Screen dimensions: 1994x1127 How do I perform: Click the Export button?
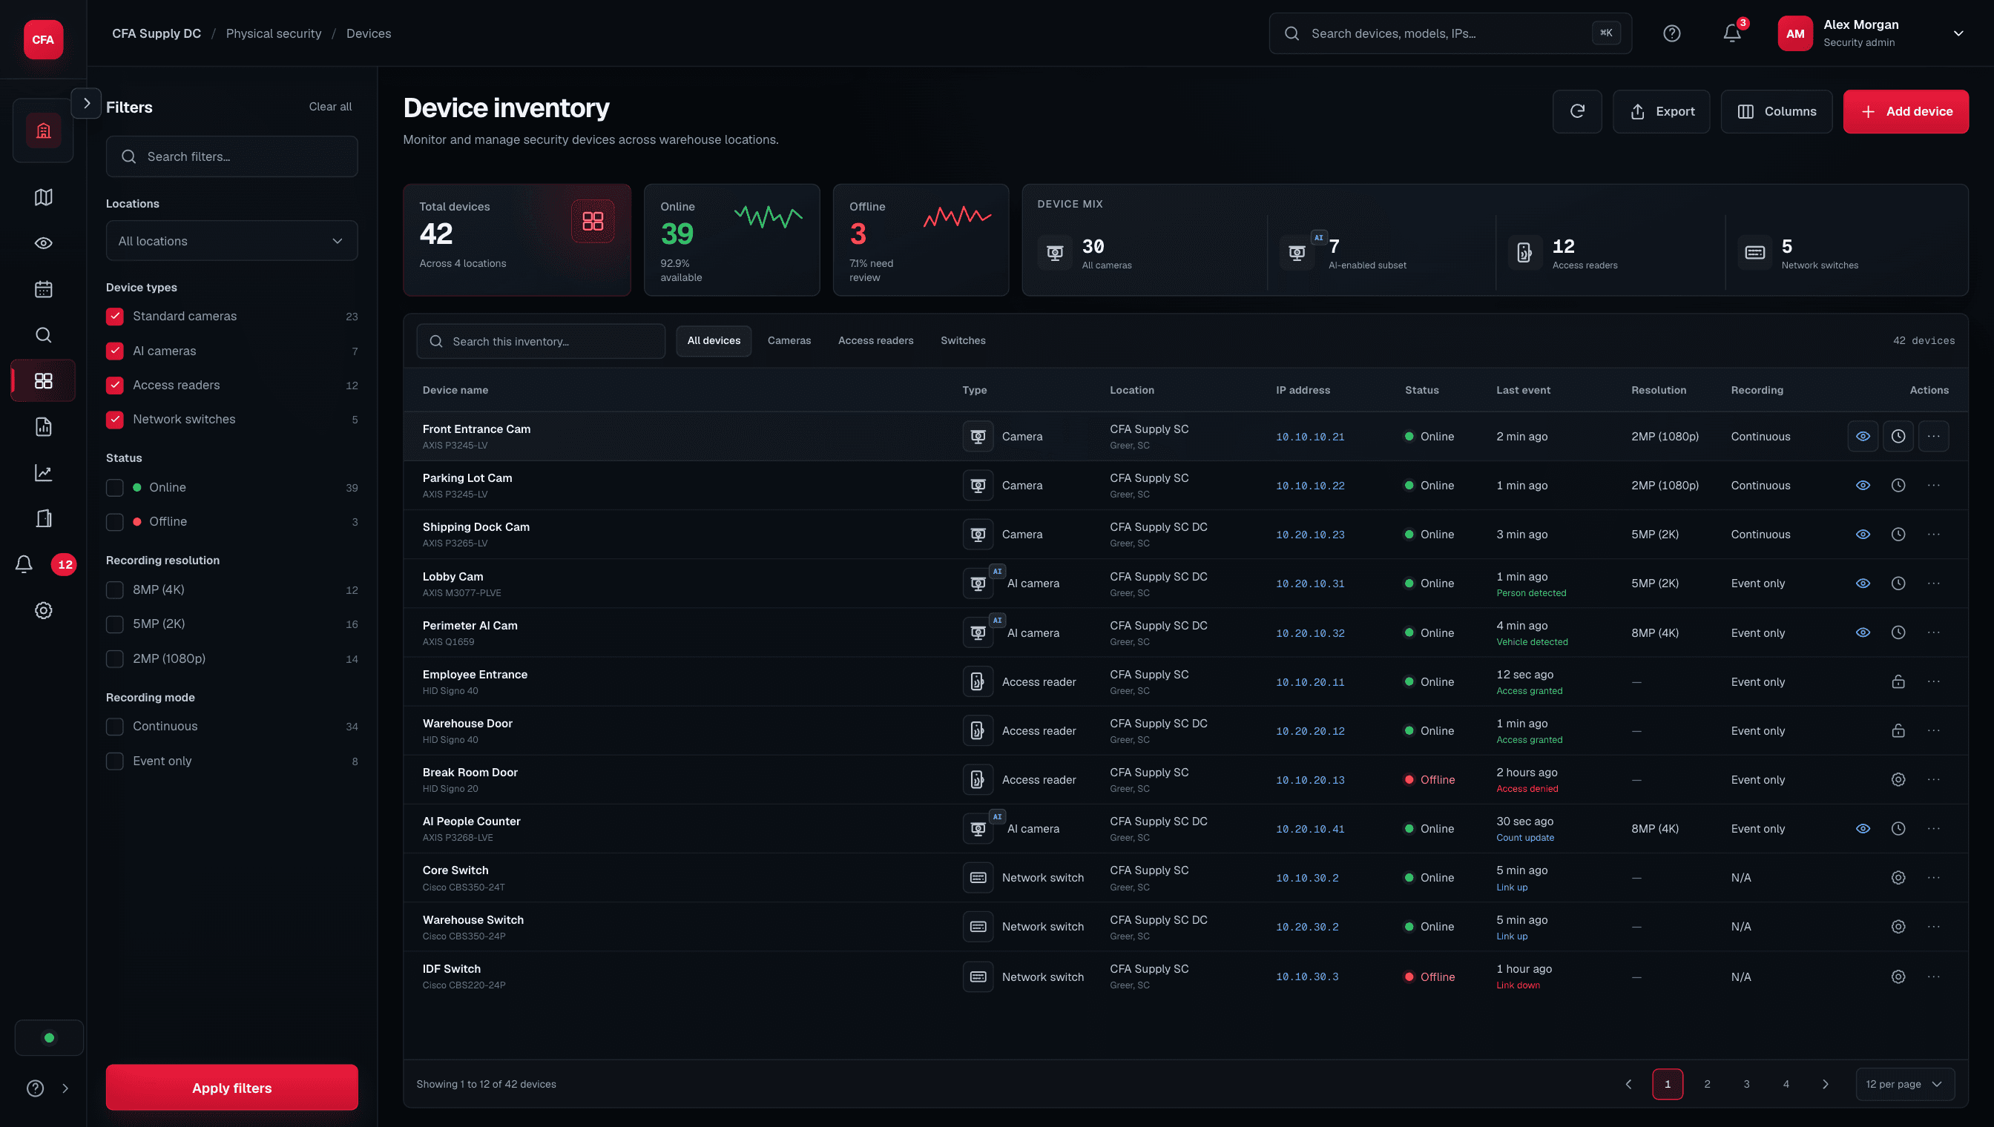(1661, 111)
